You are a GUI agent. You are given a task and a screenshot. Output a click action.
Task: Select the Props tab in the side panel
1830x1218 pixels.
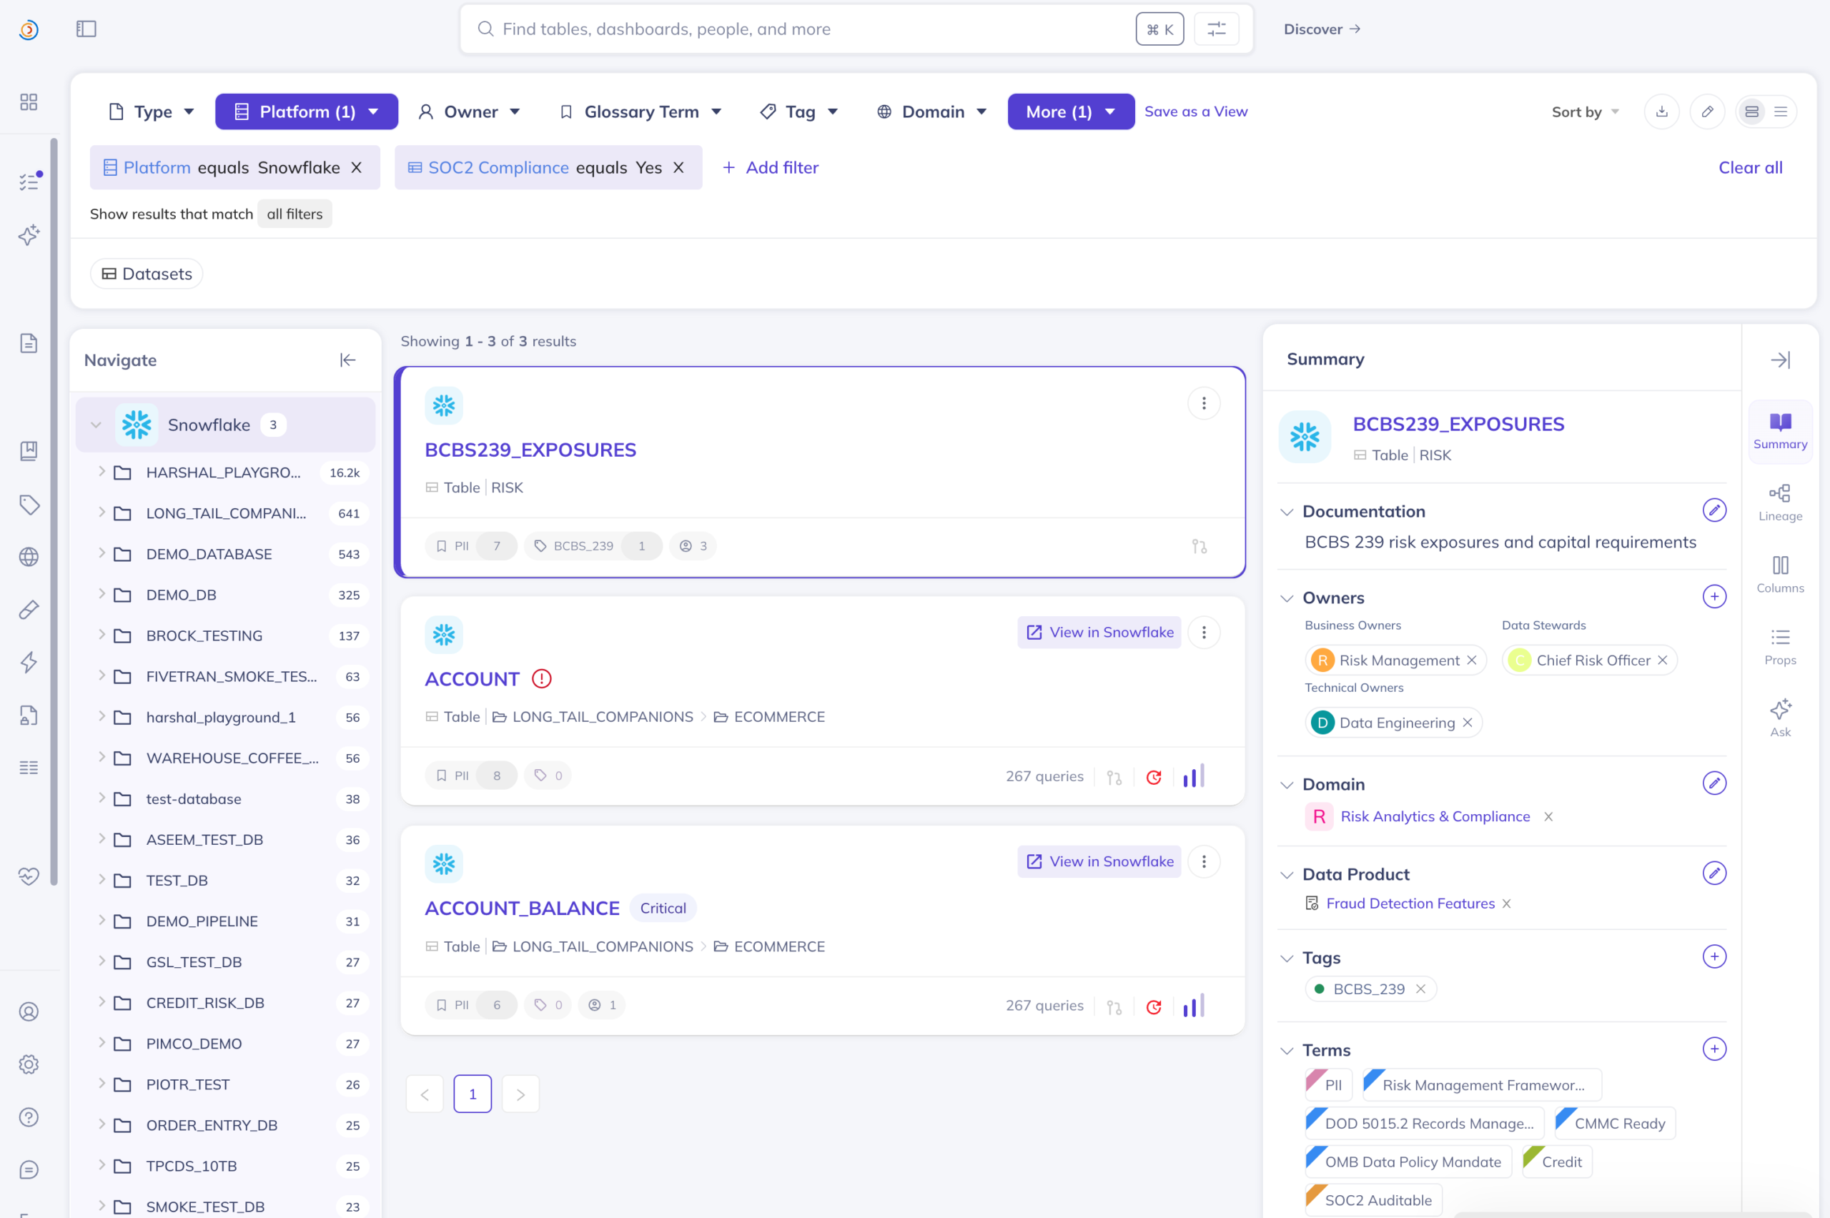click(1779, 646)
